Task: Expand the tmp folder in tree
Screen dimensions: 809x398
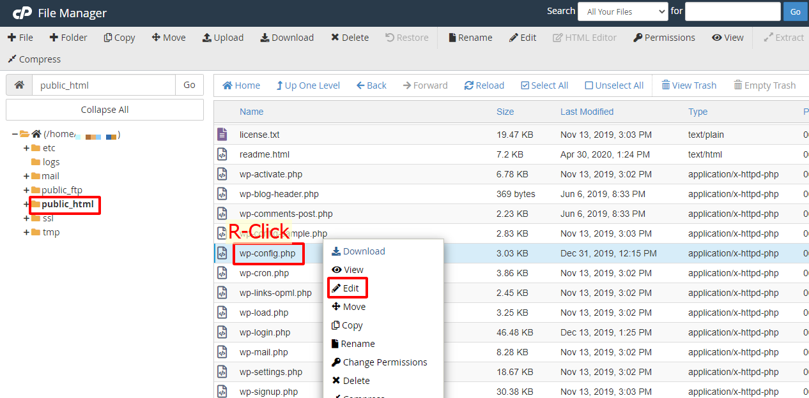Action: click(26, 232)
